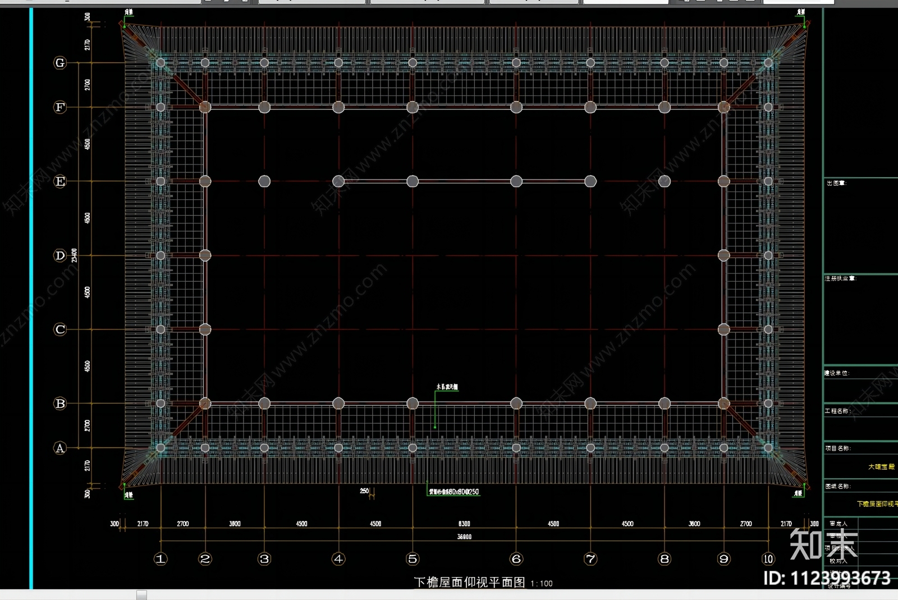Click the 项目名称 title block label
The height and width of the screenshot is (600, 898).
(838, 448)
